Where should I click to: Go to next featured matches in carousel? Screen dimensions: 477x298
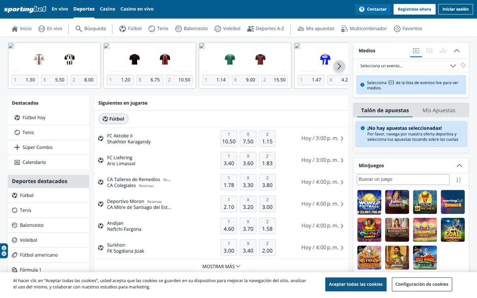[339, 66]
